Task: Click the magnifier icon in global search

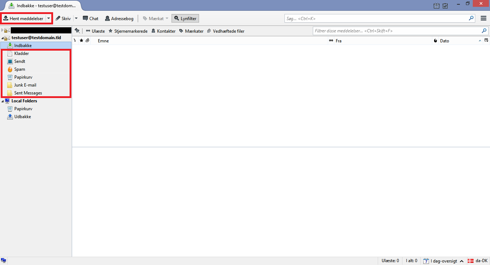Action: tap(471, 18)
